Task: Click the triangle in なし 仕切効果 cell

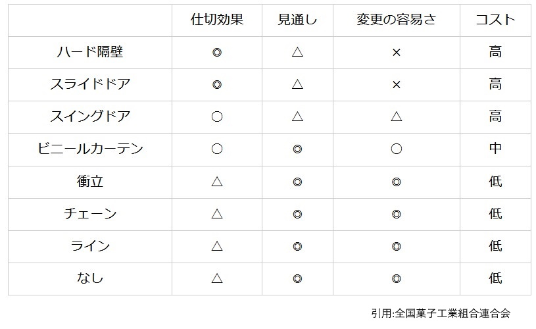Action: 217,278
